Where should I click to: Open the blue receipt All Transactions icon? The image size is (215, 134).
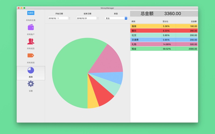31,13
